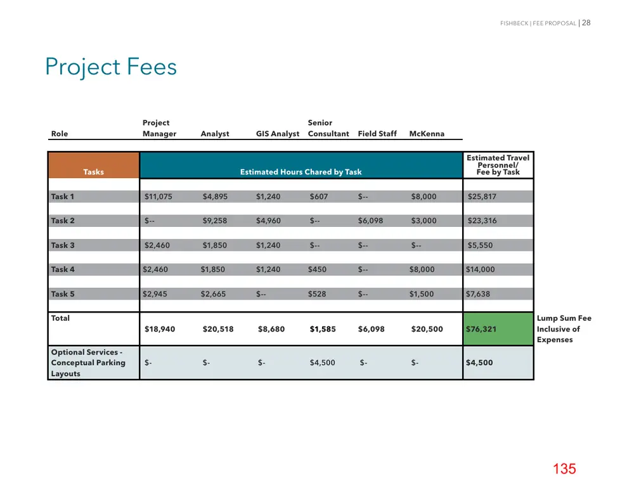The height and width of the screenshot is (490, 634).
Task: Select the "Optional Services - Conceptual Parking Layouts" label
Action: coord(88,363)
